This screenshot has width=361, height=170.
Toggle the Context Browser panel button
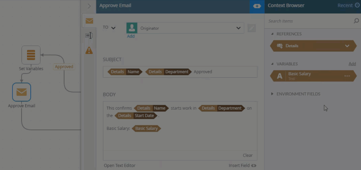click(257, 6)
